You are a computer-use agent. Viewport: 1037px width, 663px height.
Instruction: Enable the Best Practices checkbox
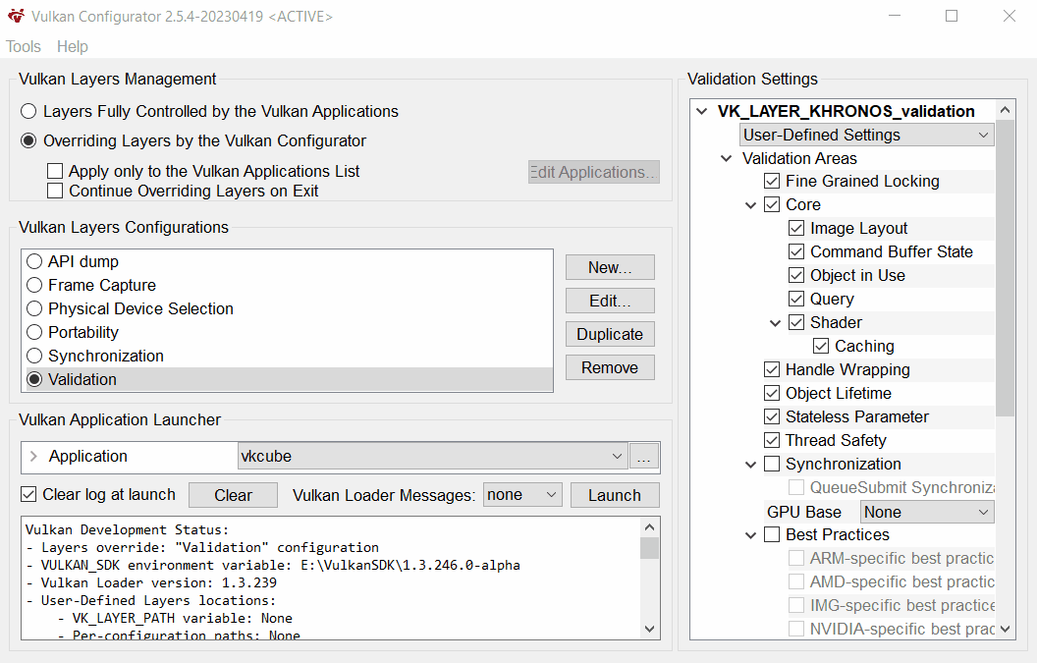point(772,534)
